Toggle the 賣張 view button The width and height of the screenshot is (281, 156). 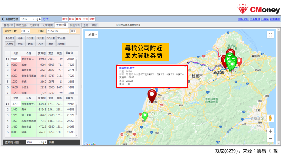coord(51,44)
